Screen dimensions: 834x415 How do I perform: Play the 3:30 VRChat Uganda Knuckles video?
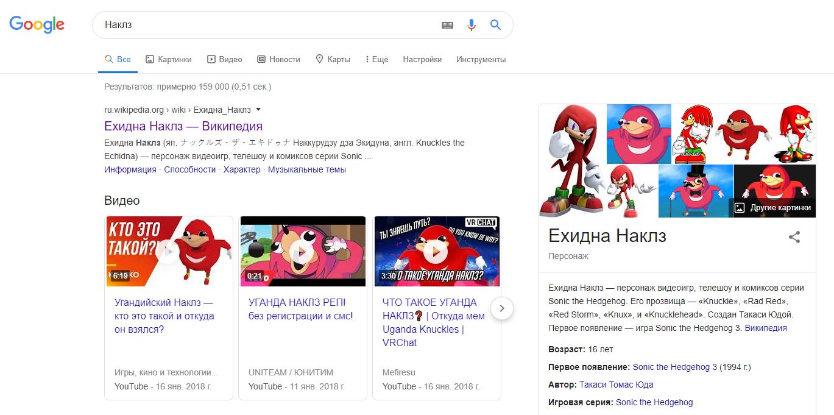pyautogui.click(x=437, y=251)
